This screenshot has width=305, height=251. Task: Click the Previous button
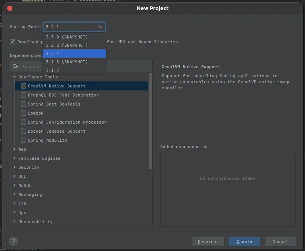(208, 242)
